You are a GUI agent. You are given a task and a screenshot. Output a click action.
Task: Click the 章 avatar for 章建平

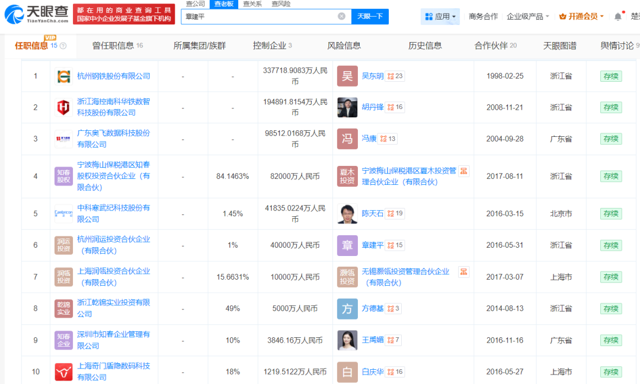click(x=347, y=245)
